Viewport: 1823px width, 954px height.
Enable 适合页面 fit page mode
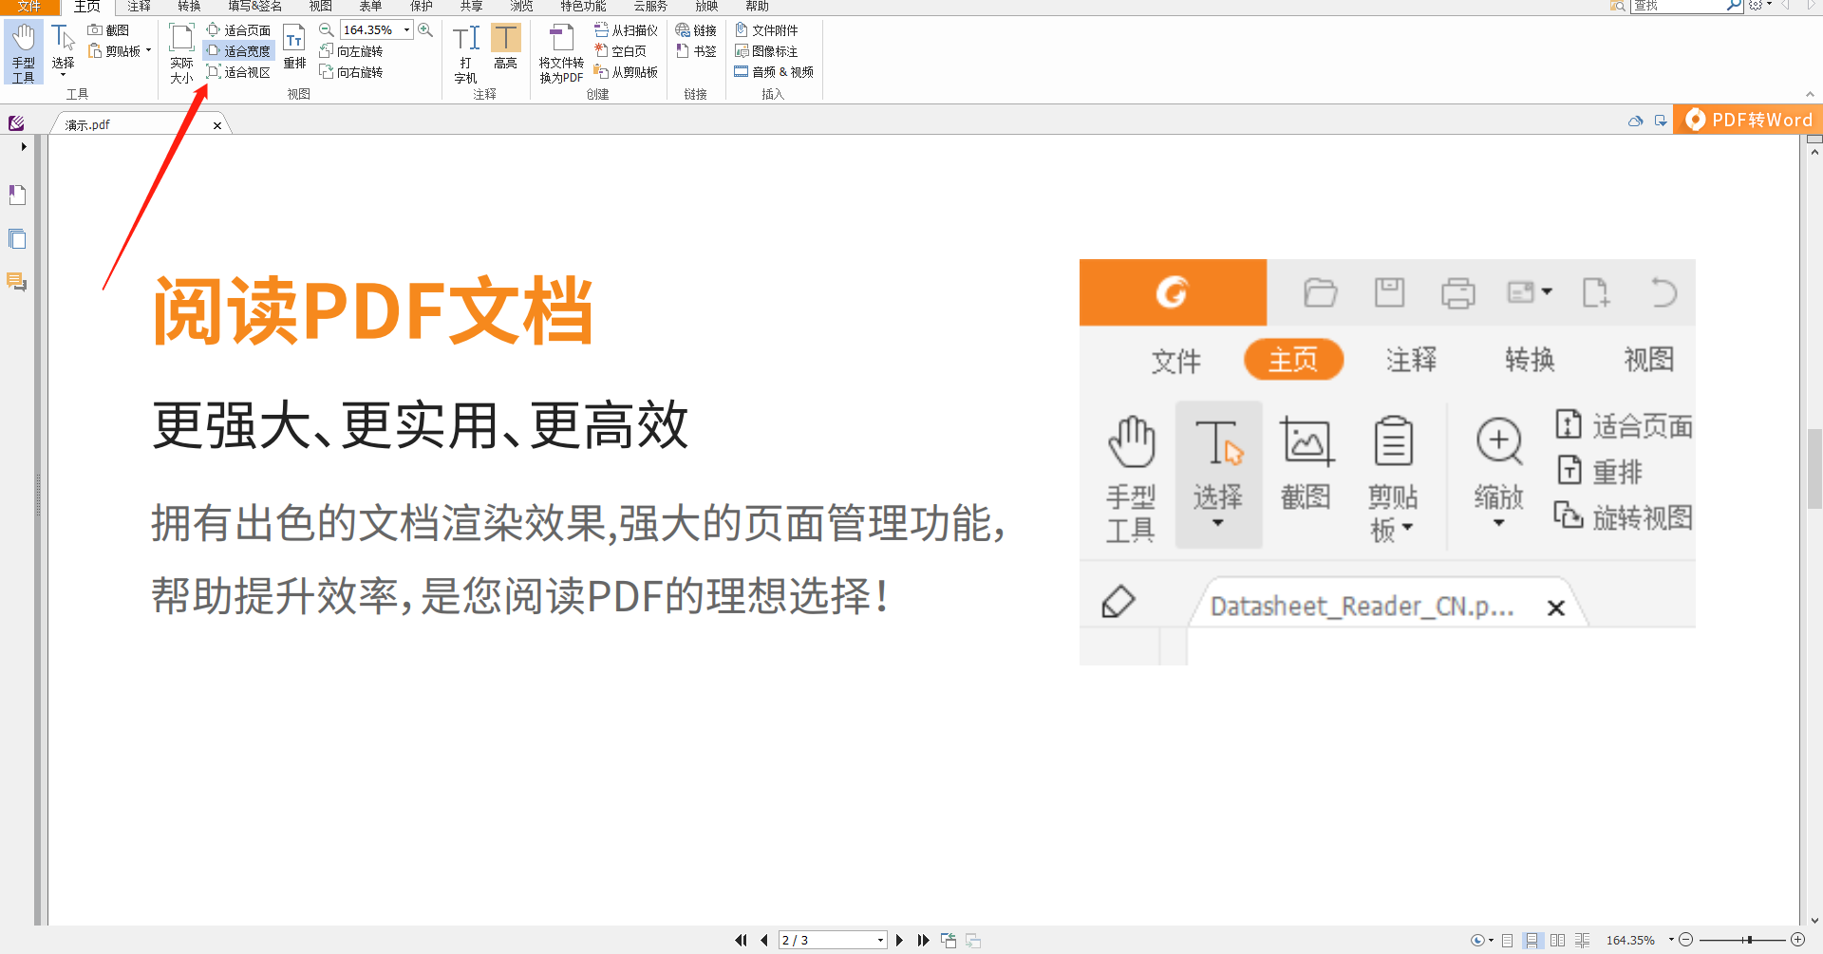[x=239, y=29]
